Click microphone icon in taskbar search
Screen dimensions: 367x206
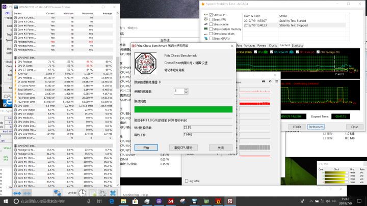point(89,201)
